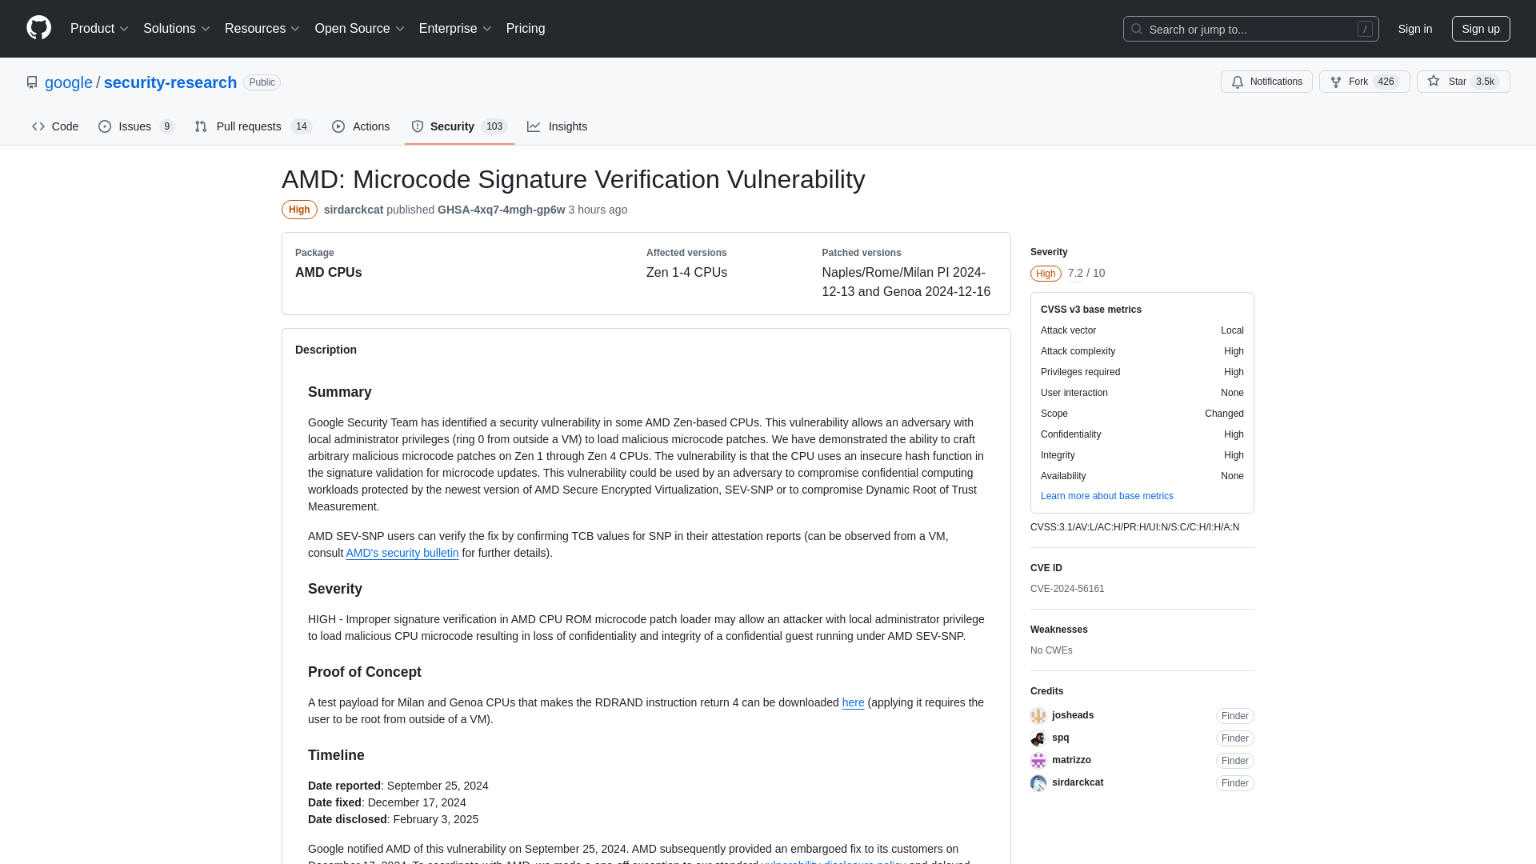This screenshot has width=1536, height=864.
Task: Click the Finder badge next to josheads
Action: tap(1234, 716)
